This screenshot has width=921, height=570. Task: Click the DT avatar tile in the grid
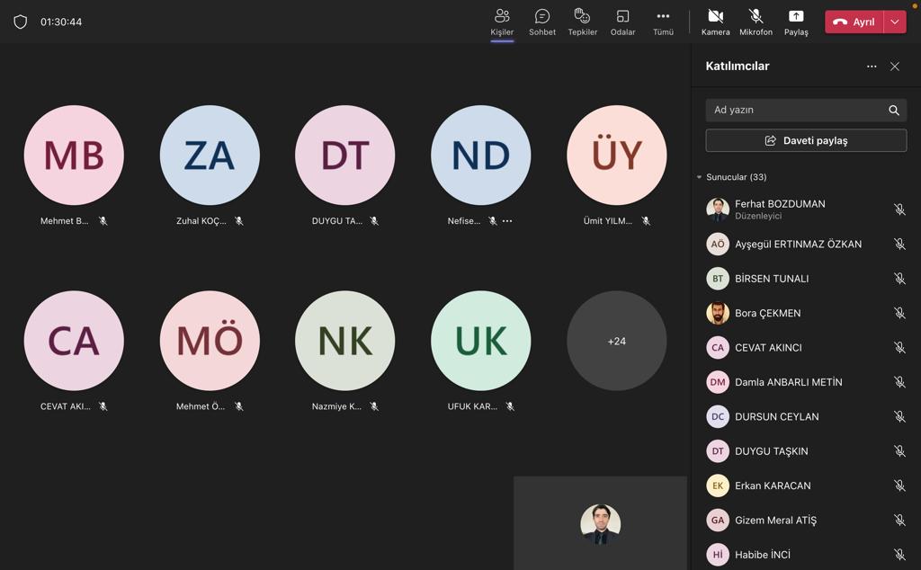[x=344, y=155]
